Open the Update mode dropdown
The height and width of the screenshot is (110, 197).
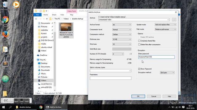coord(165,25)
